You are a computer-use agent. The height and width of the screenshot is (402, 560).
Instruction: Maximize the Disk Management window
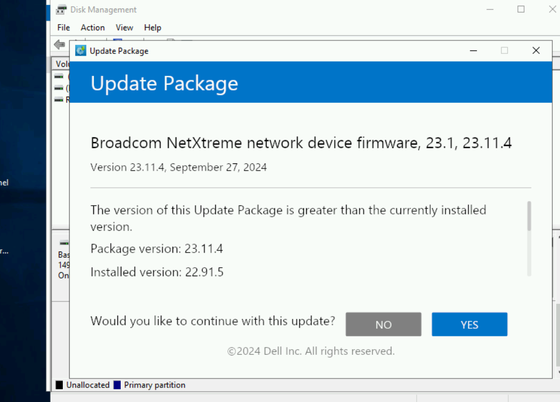(521, 10)
